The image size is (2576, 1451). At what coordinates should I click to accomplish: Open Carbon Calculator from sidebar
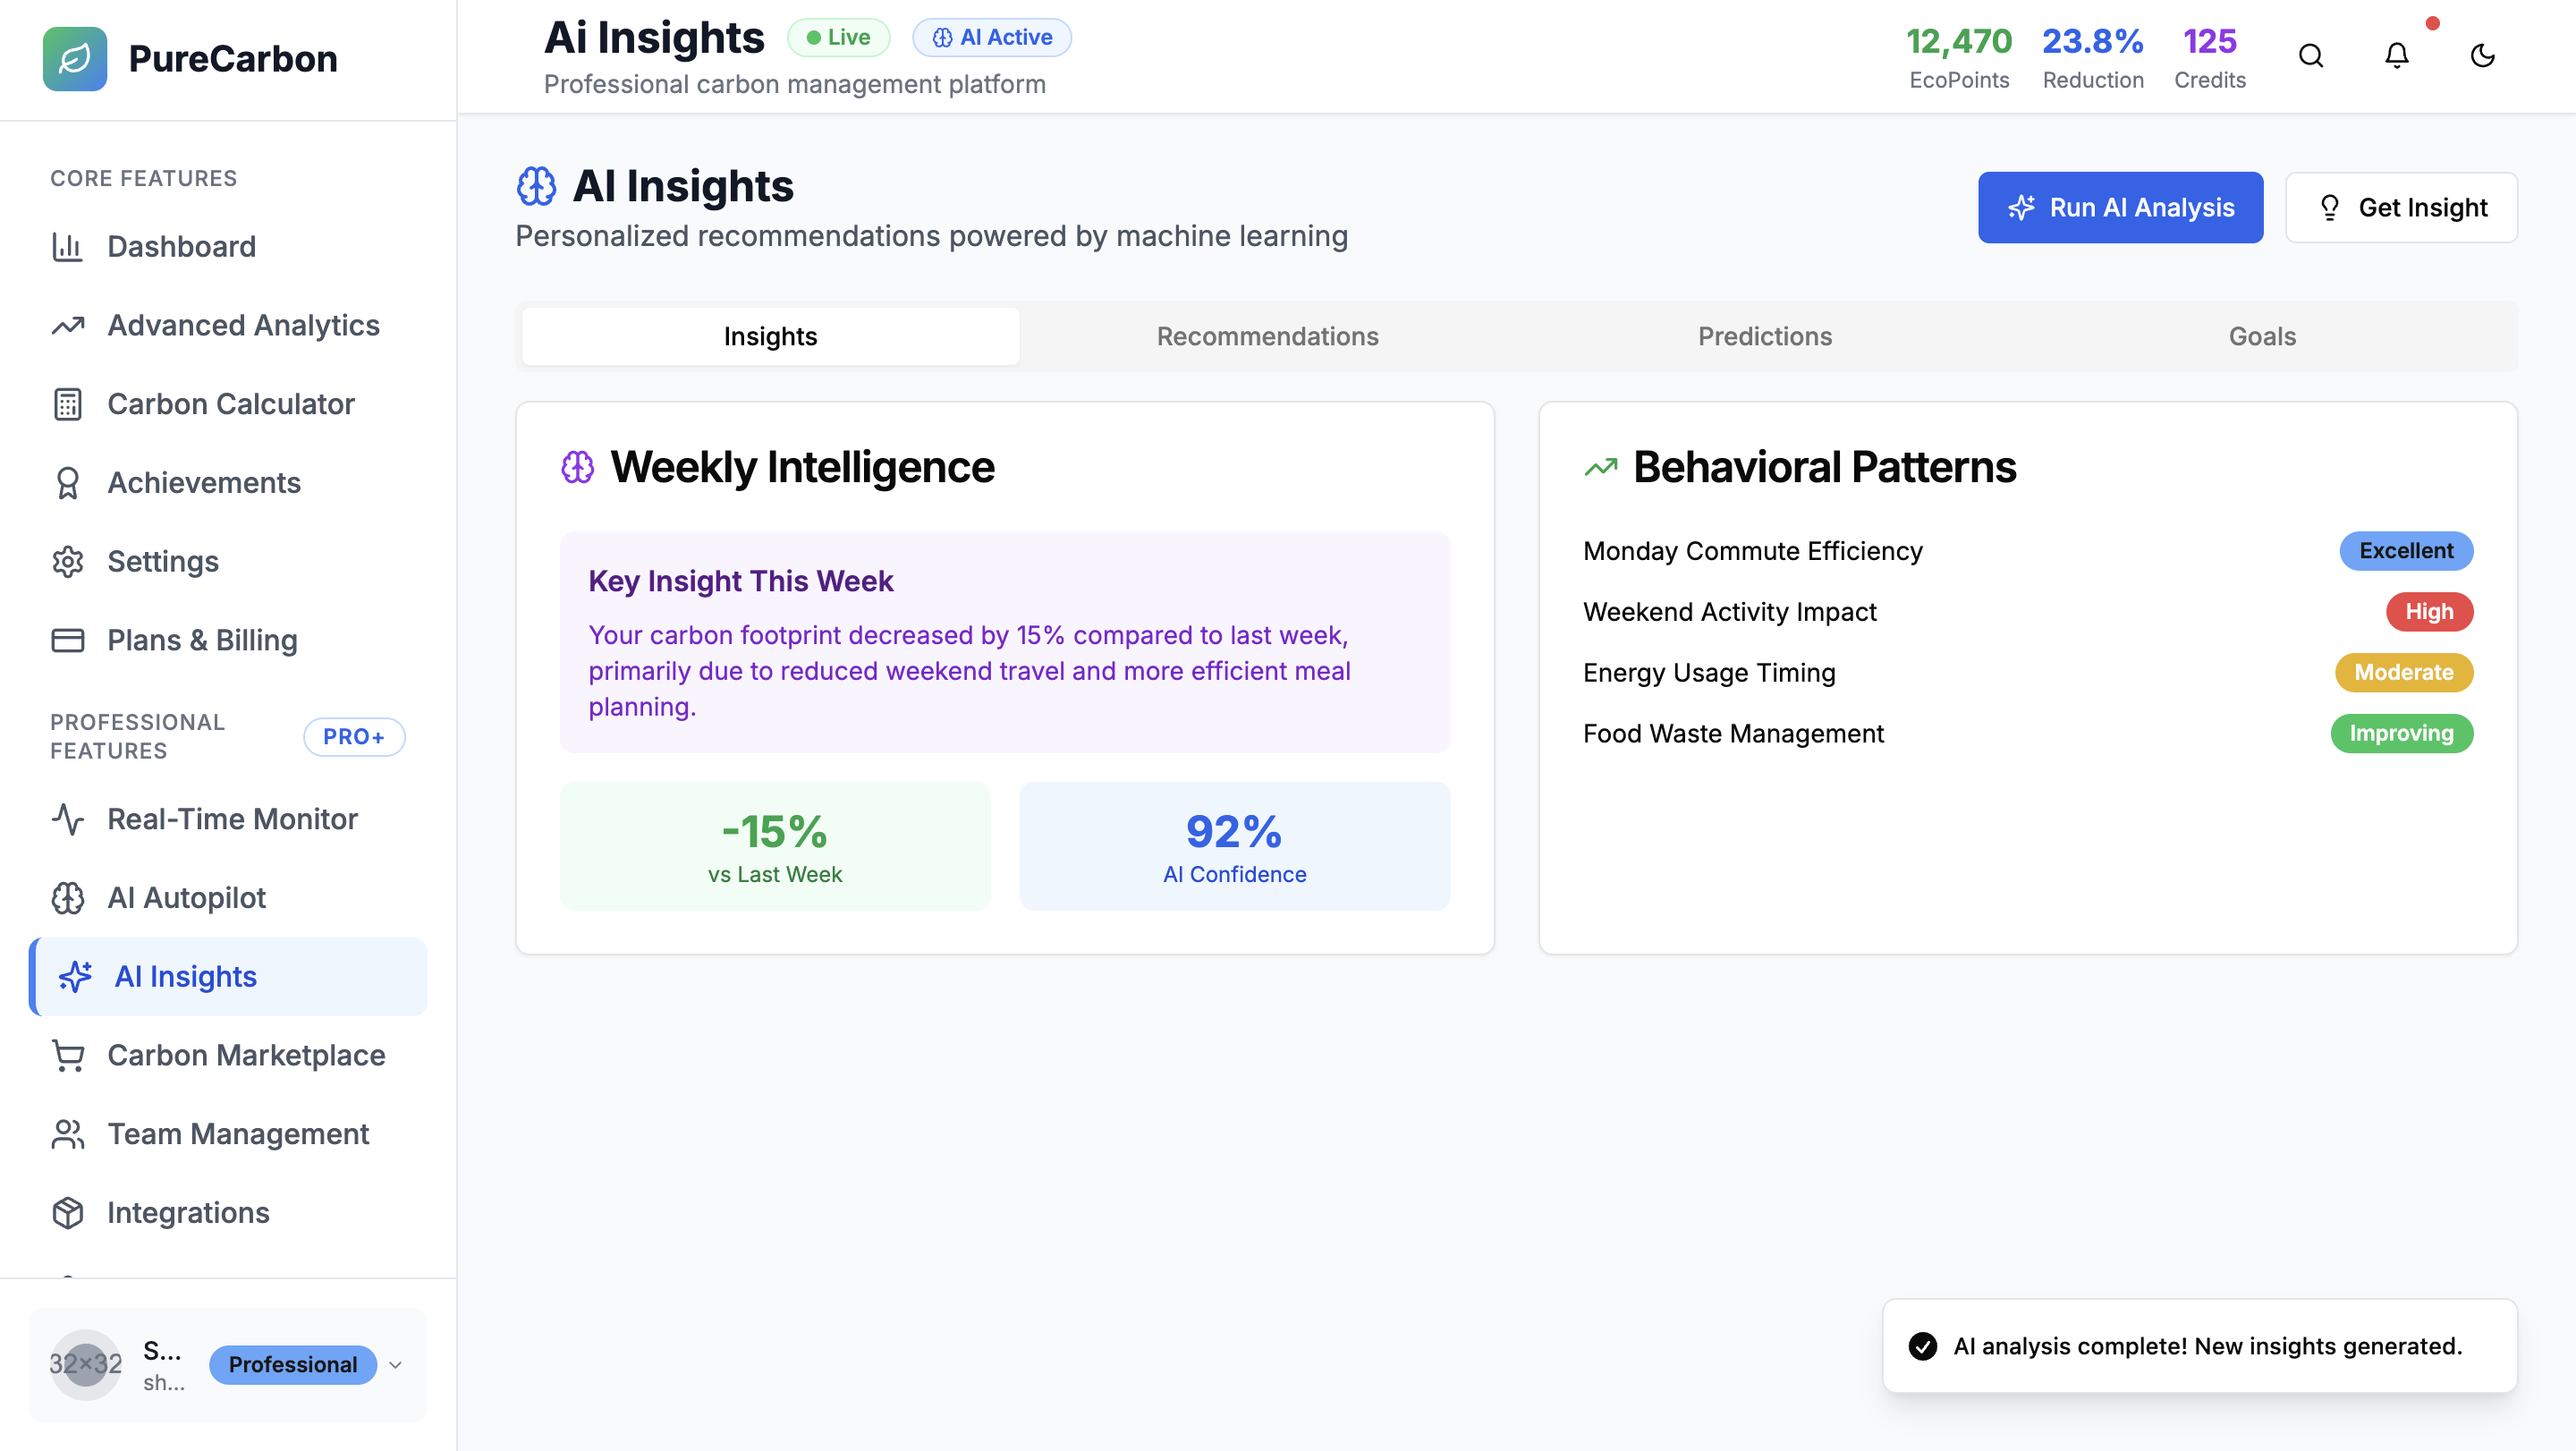[230, 404]
